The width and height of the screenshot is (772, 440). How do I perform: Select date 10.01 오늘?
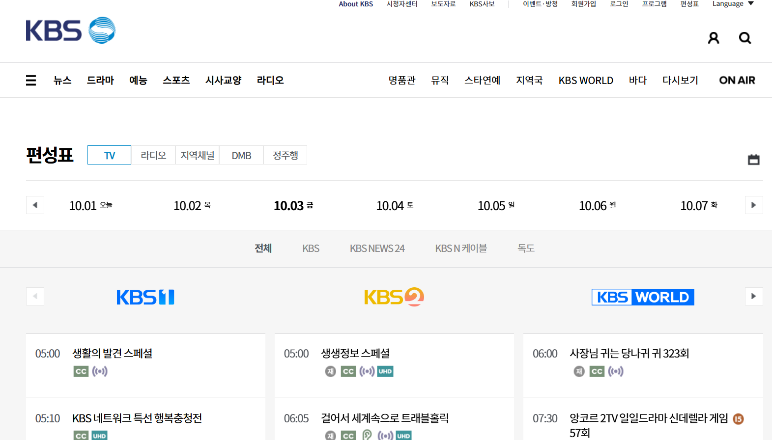91,206
